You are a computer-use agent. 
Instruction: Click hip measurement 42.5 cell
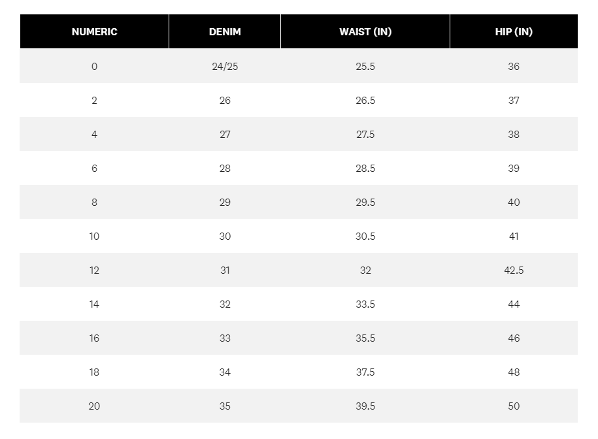point(514,270)
